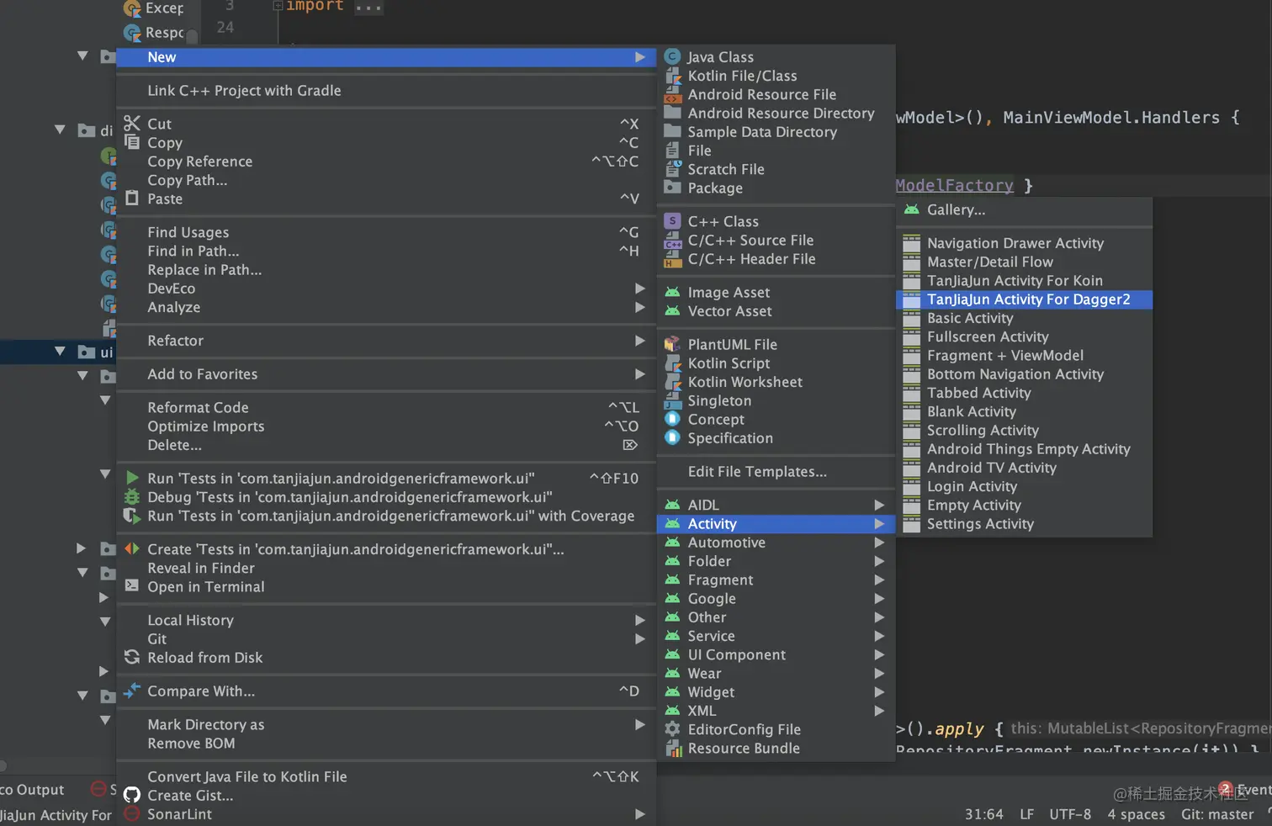Collapse the ui folder tree node
The height and width of the screenshot is (826, 1272).
pyautogui.click(x=60, y=352)
